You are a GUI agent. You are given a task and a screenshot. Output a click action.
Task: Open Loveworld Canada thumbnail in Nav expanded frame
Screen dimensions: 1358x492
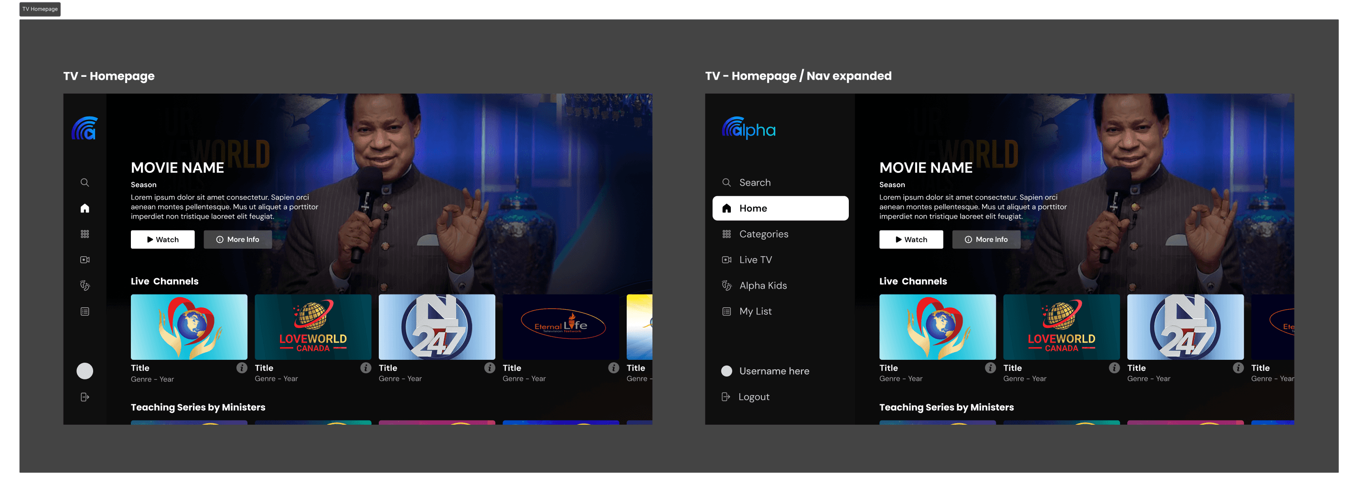pos(1061,326)
